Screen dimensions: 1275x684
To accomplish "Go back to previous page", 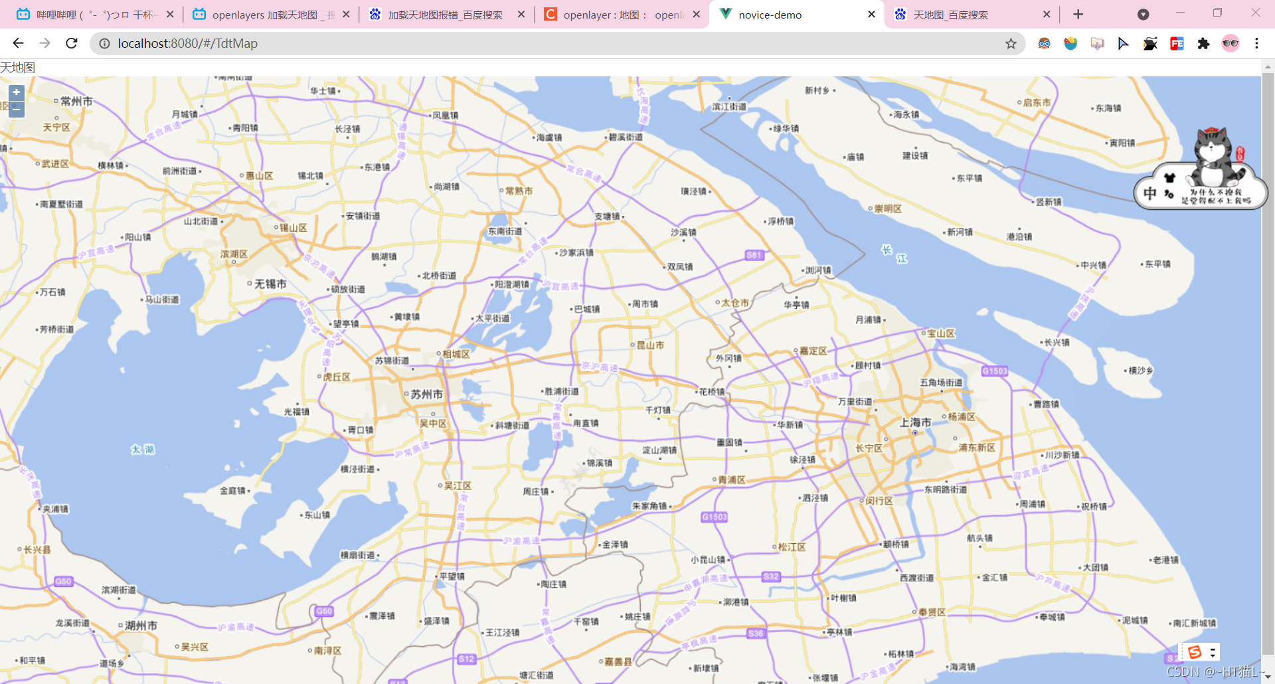I will [x=18, y=43].
